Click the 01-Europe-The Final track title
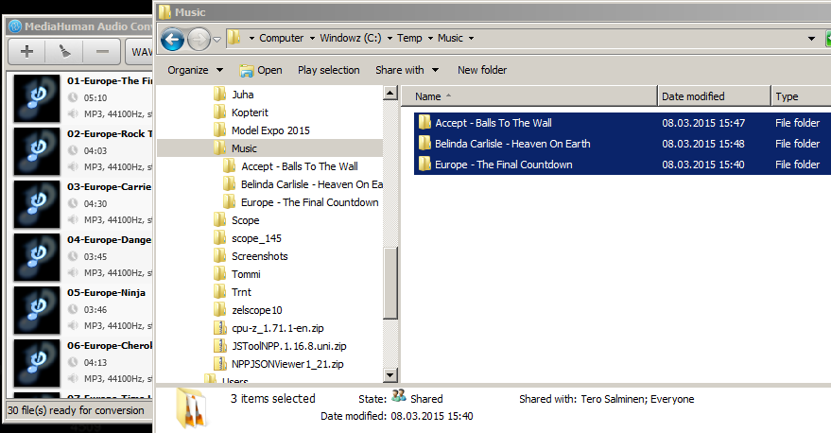Viewport: 831px width, 433px height. point(110,81)
